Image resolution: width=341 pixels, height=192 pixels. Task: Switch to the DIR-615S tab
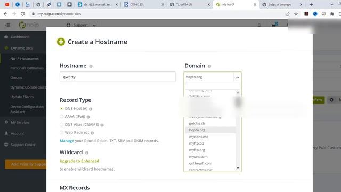(x=144, y=4)
